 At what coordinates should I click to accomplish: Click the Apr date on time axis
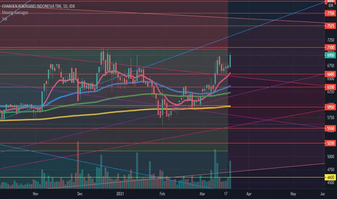[249, 194]
